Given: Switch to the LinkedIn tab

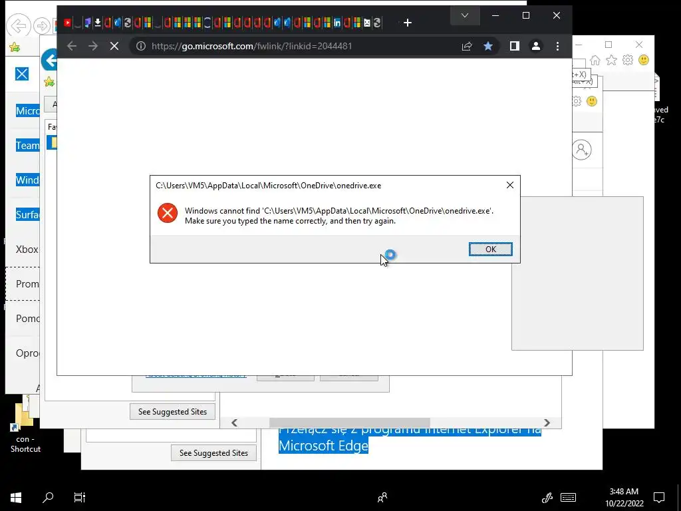Looking at the screenshot, I should [337, 23].
